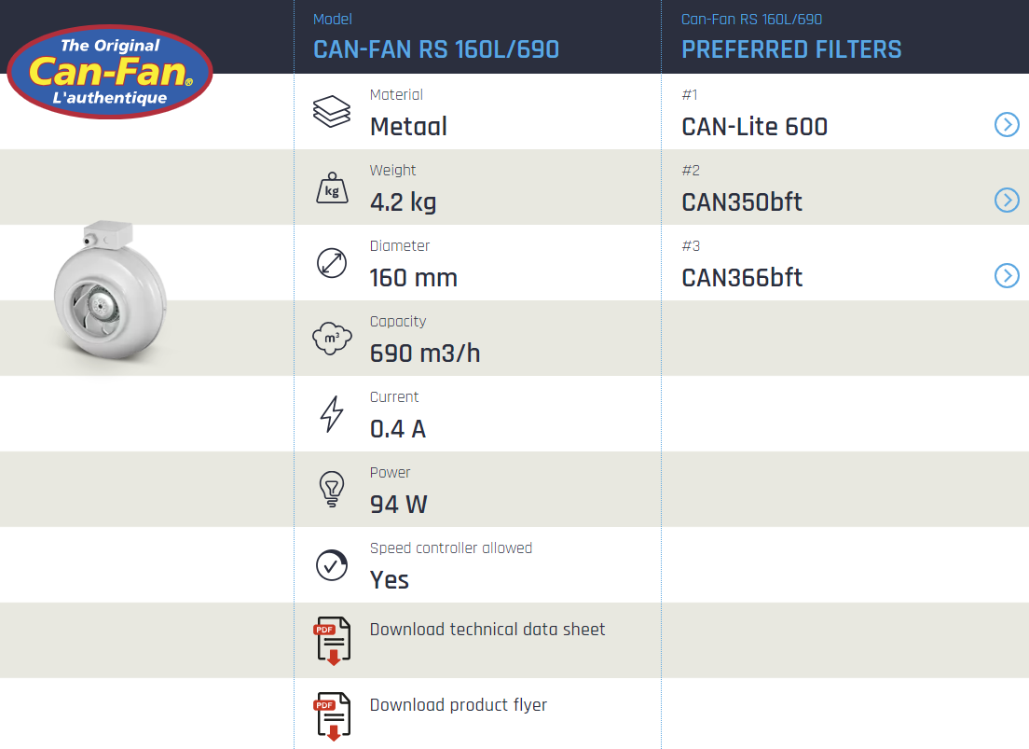This screenshot has width=1029, height=749.
Task: Select the CAN366bft filter name
Action: tap(742, 278)
